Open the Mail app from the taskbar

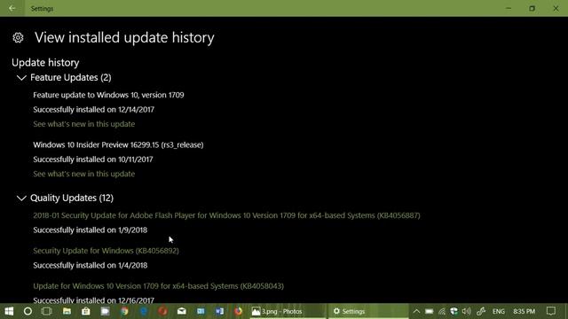tap(182, 311)
